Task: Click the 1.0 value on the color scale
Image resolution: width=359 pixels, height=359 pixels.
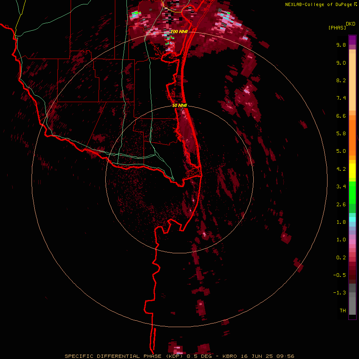Action: click(341, 240)
